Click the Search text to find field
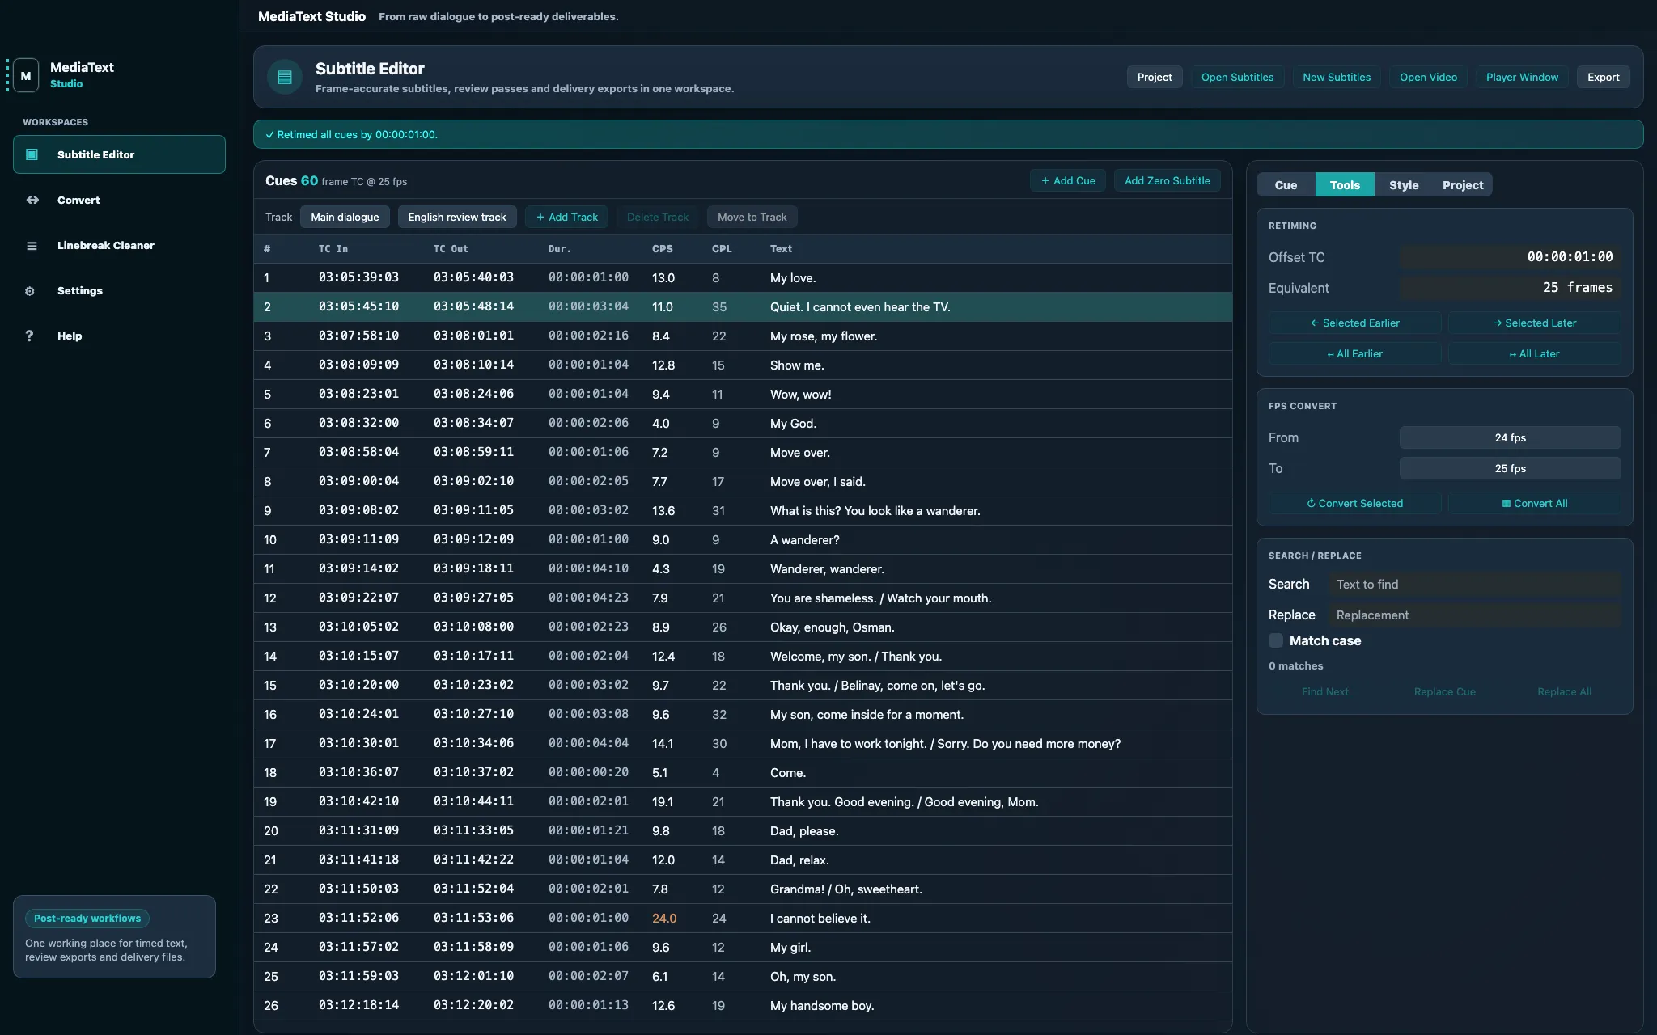This screenshot has height=1035, width=1657. pyautogui.click(x=1474, y=584)
